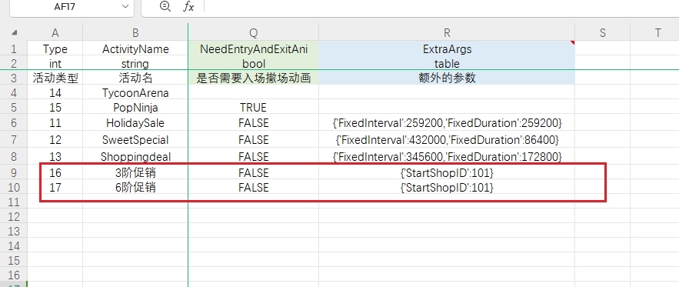Click the 'int' type cell
The image size is (679, 287).
tap(55, 63)
